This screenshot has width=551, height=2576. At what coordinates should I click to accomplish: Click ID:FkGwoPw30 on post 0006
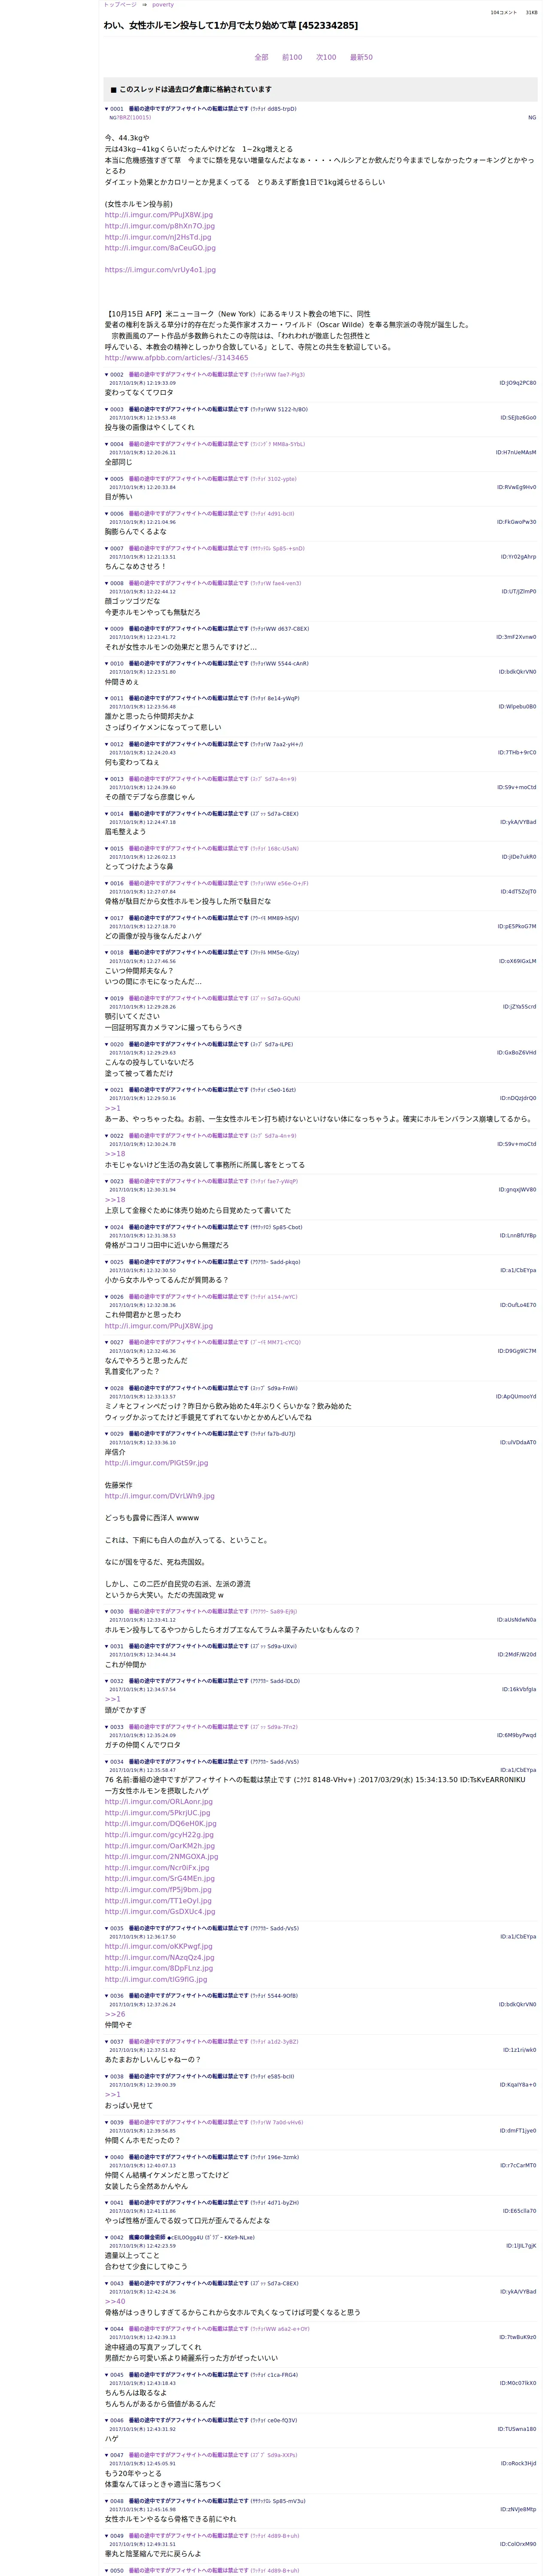[517, 522]
